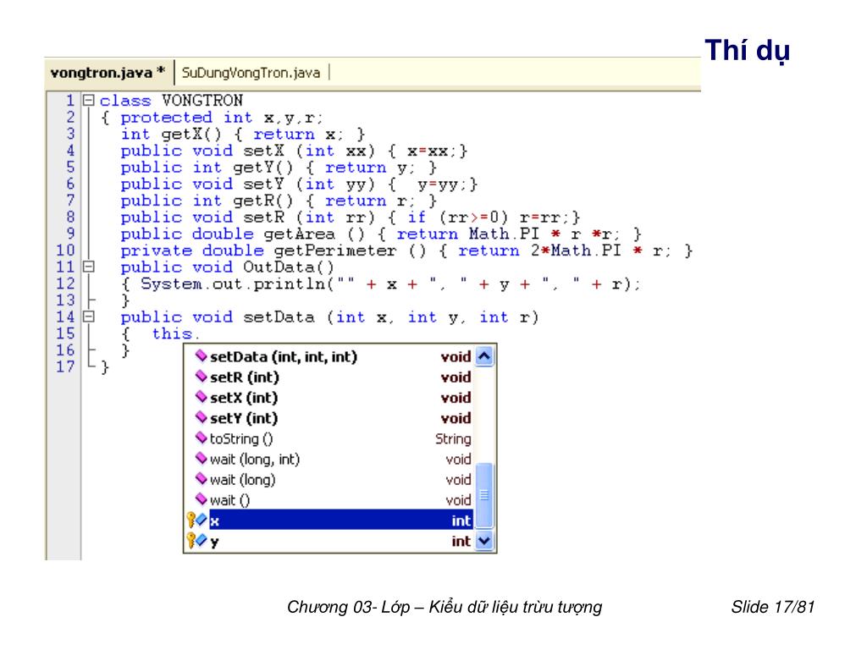Click System.out.println on line 12
The width and height of the screenshot is (867, 650).
233,284
